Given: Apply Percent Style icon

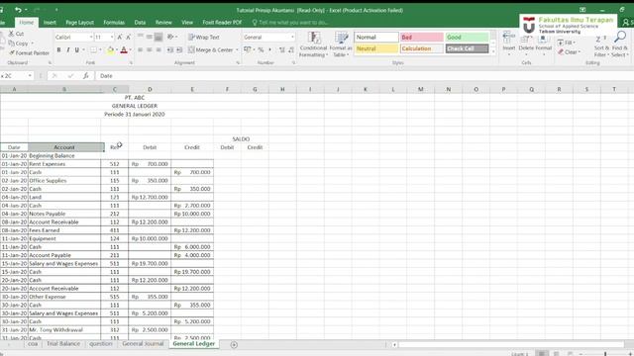Looking at the screenshot, I should [x=261, y=49].
